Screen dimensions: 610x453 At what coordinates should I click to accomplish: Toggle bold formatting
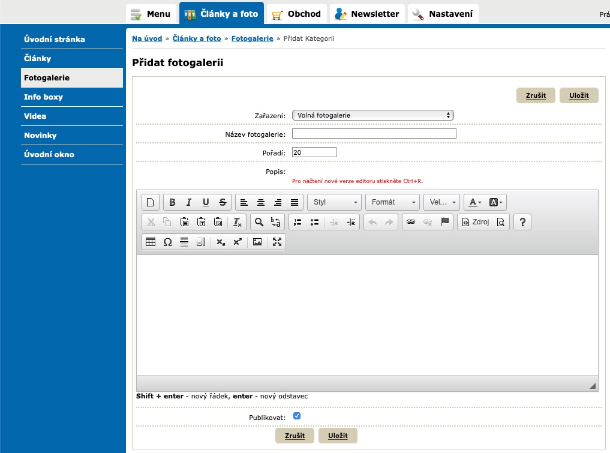pos(172,202)
